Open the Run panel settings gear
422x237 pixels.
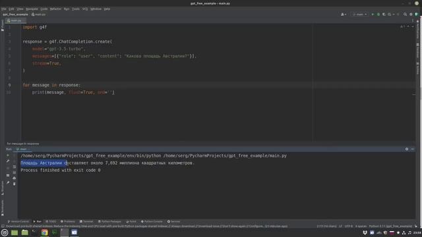click(x=407, y=149)
